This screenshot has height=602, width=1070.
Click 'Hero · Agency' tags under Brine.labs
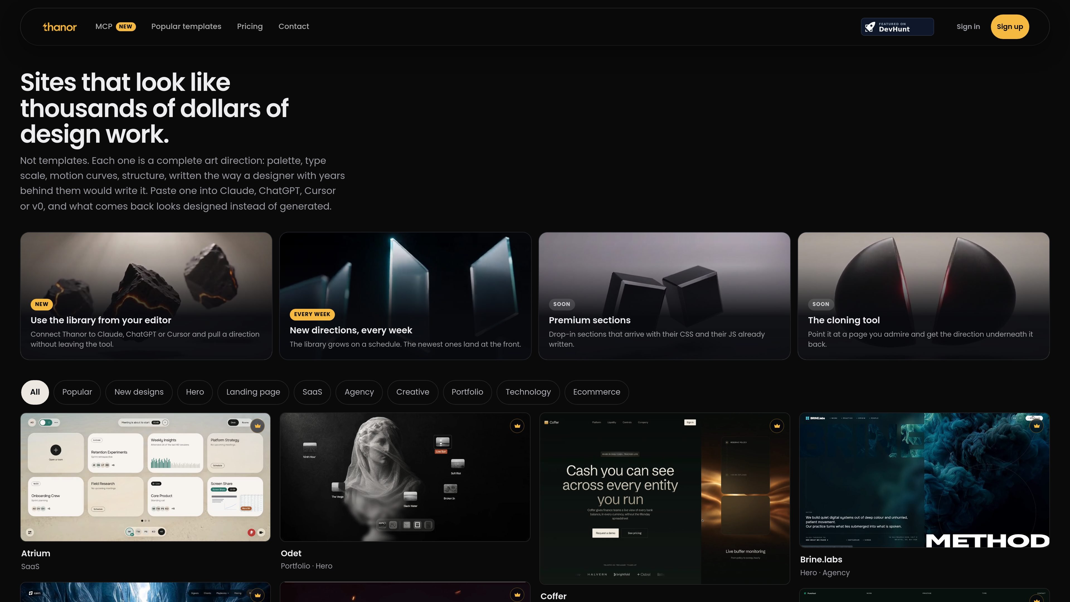[825, 573]
